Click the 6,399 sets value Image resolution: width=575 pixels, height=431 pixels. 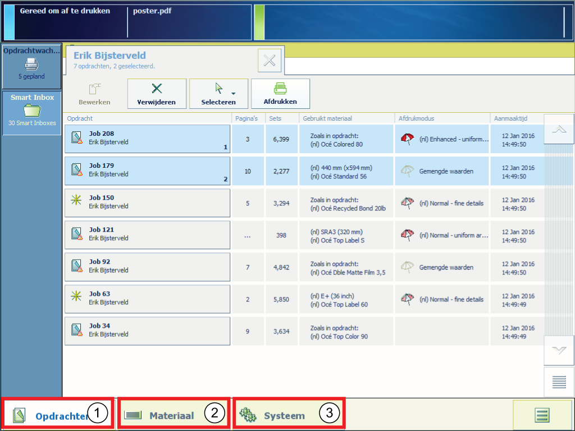281,139
